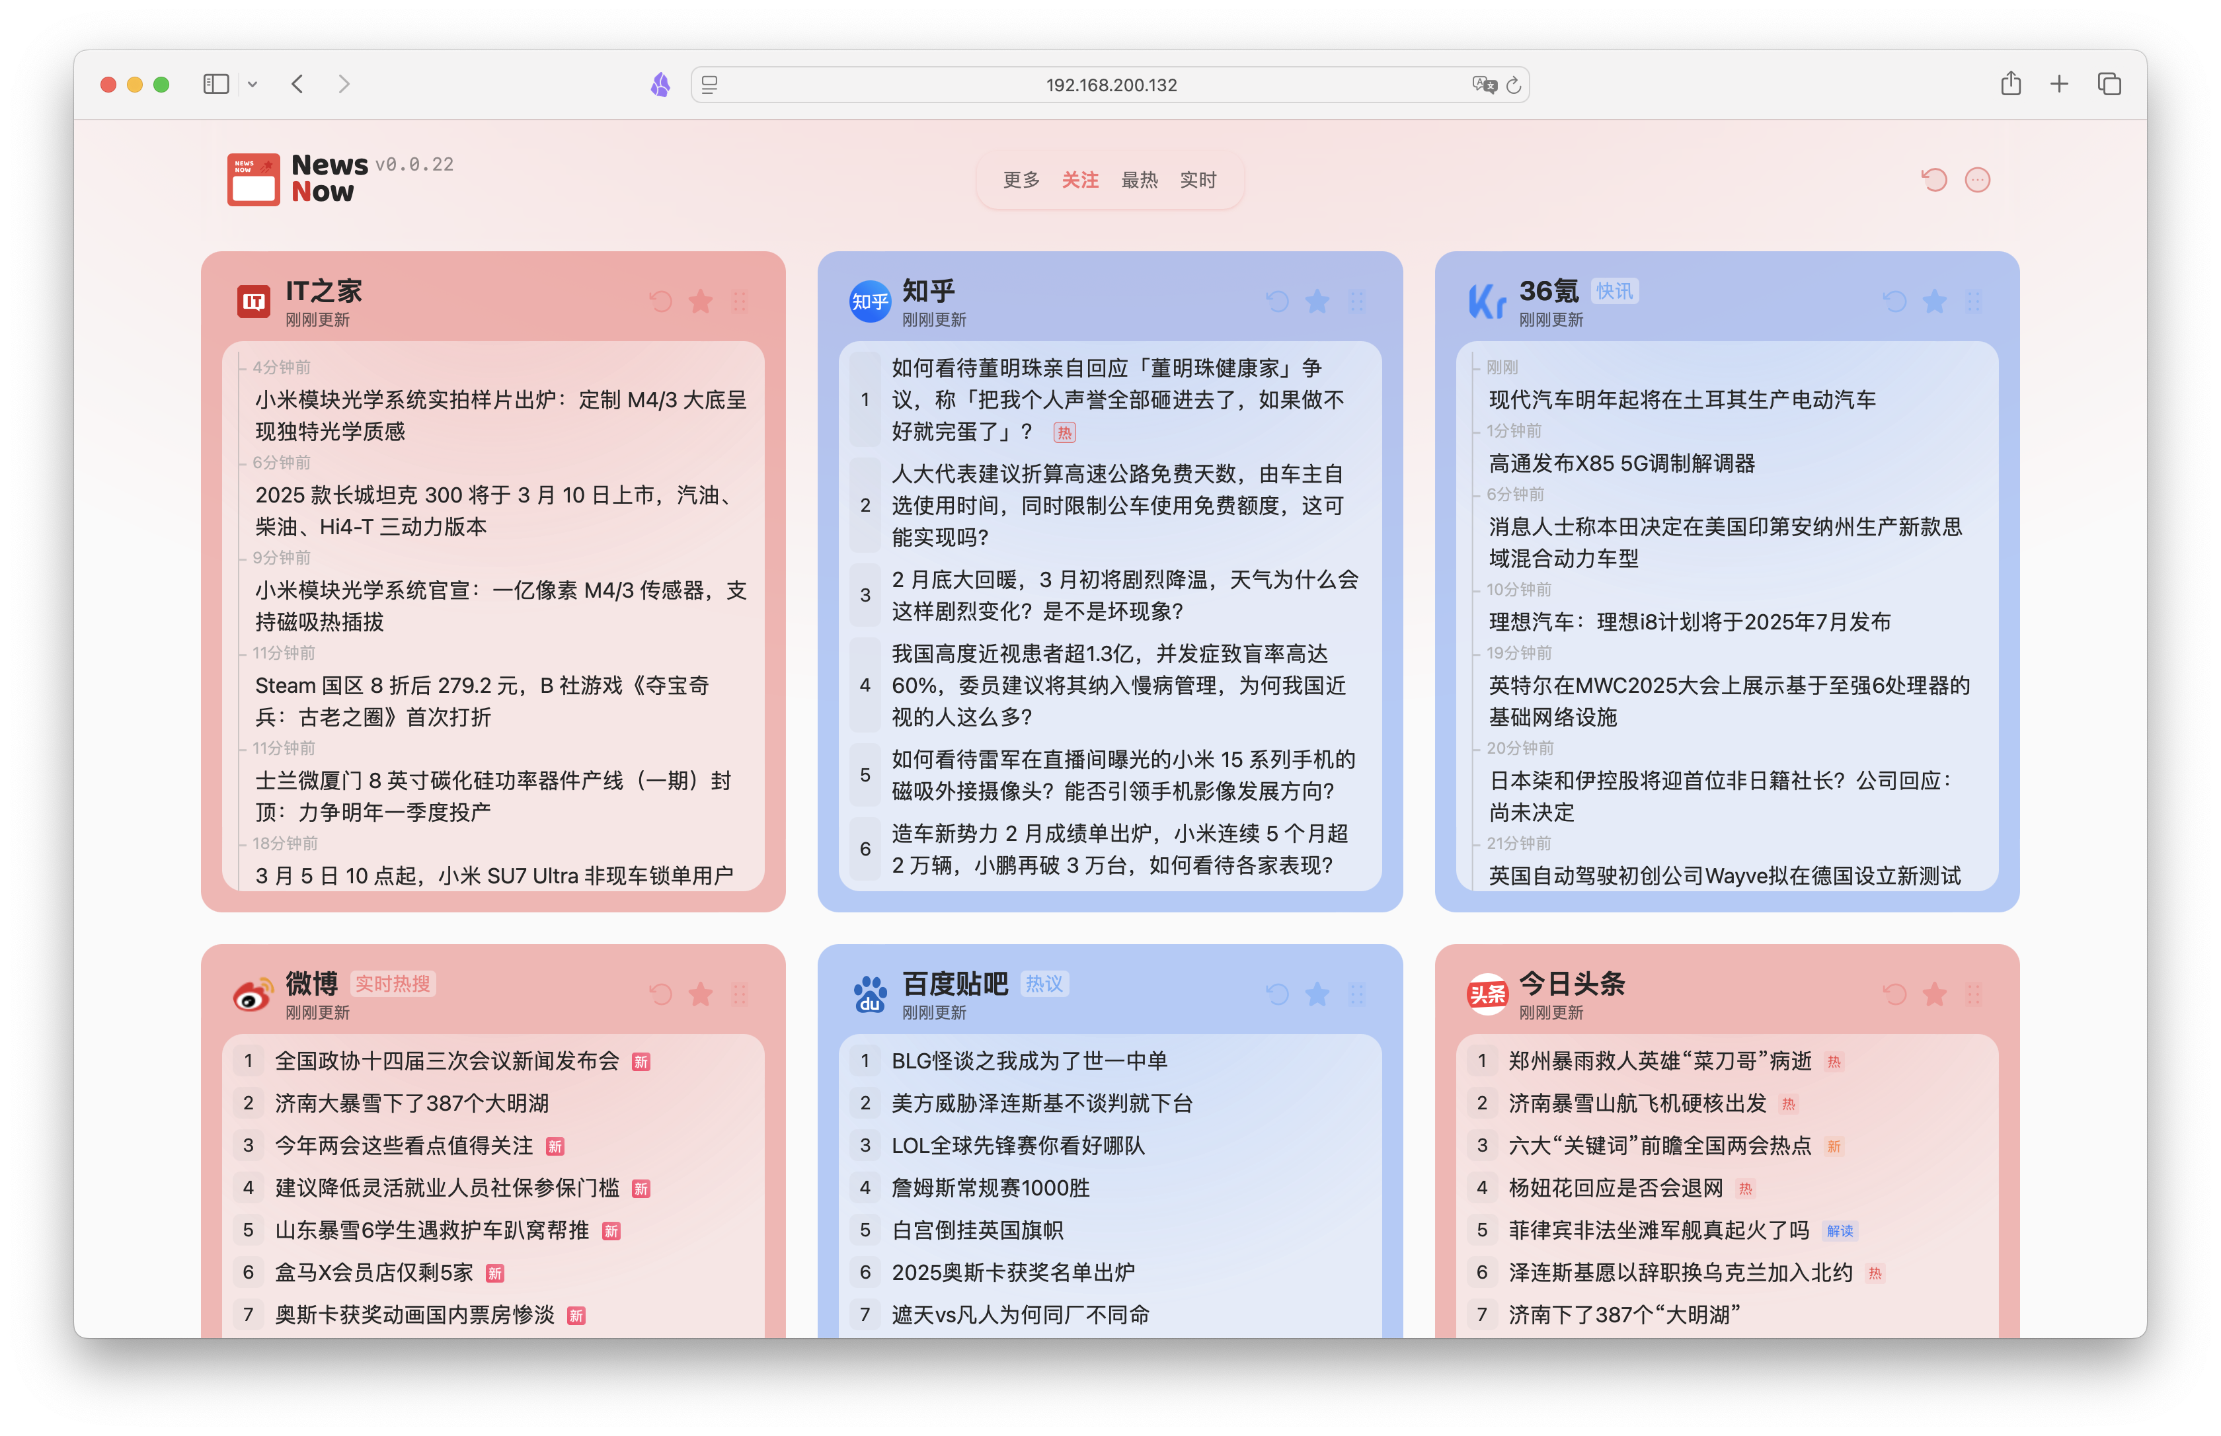
Task: Open 高通发布X85 5G调制解调器 article
Action: pos(1621,463)
